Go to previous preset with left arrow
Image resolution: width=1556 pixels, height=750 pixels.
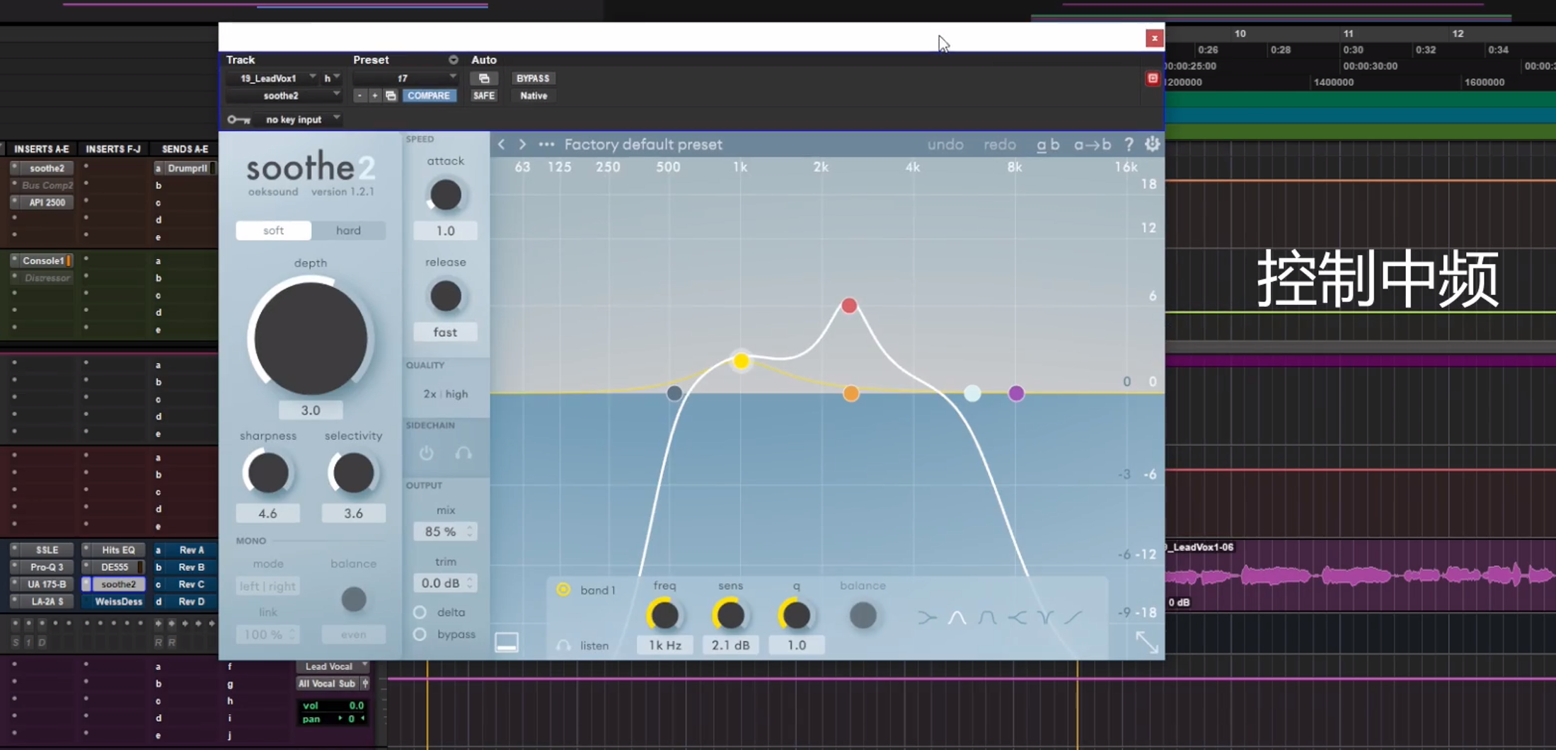(x=502, y=144)
